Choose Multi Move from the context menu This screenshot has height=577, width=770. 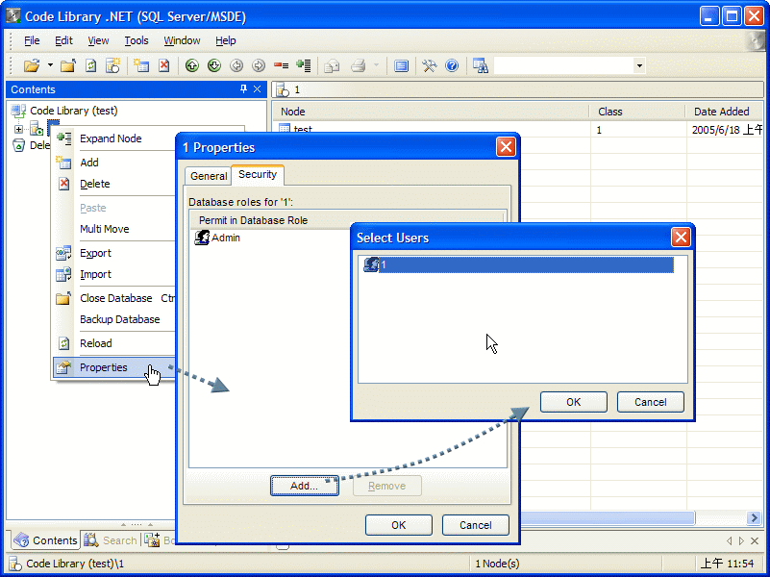(x=114, y=229)
